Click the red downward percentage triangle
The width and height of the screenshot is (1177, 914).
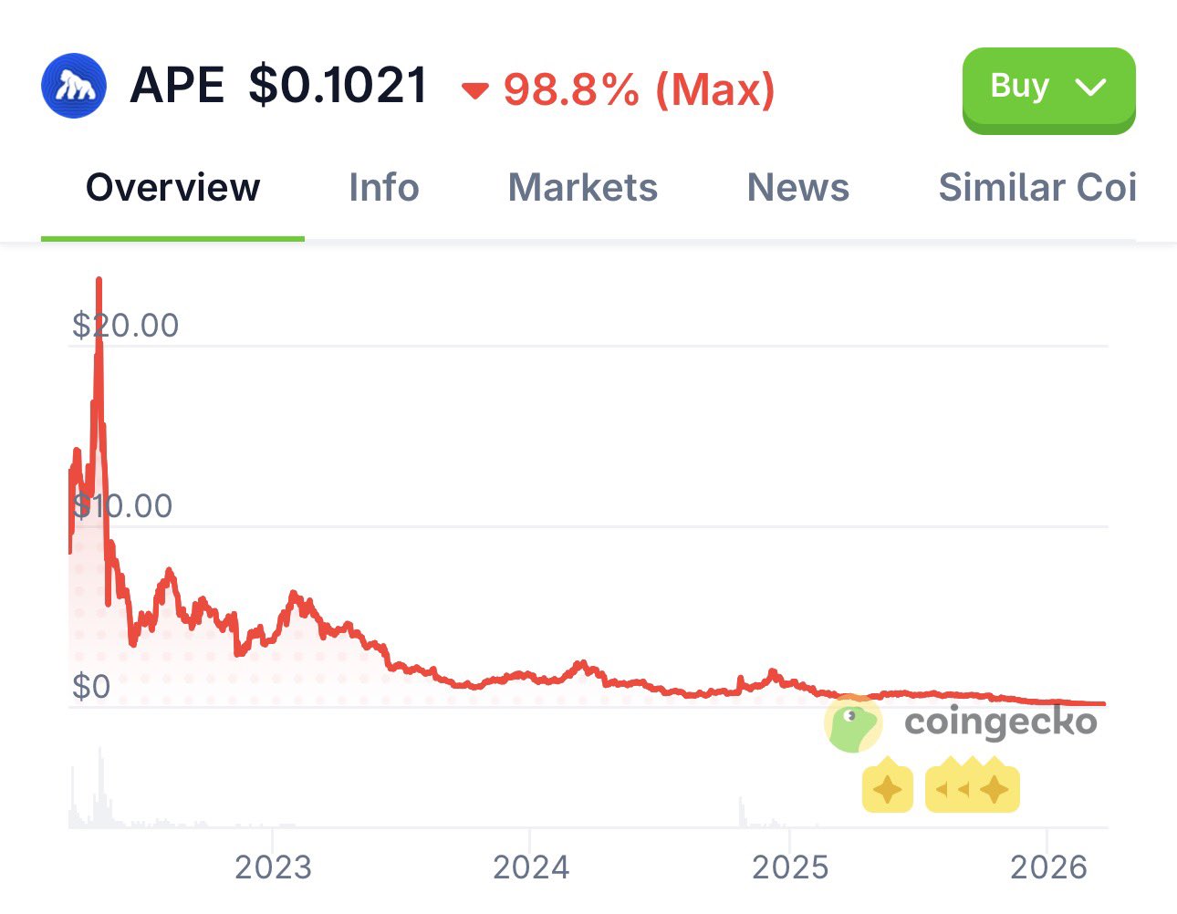475,90
